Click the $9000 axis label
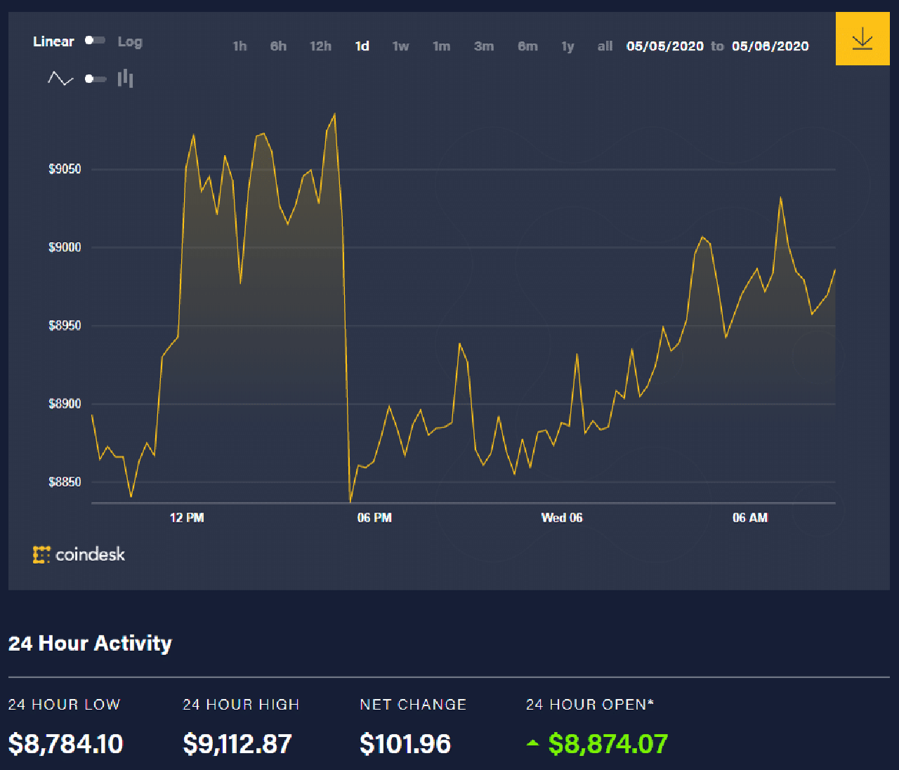The height and width of the screenshot is (770, 899). point(65,247)
